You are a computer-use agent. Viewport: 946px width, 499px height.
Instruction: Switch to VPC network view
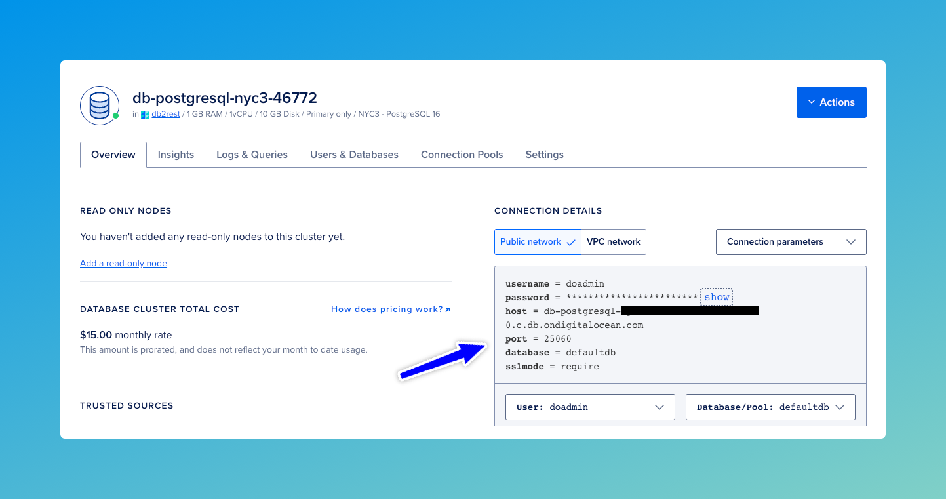coord(613,241)
